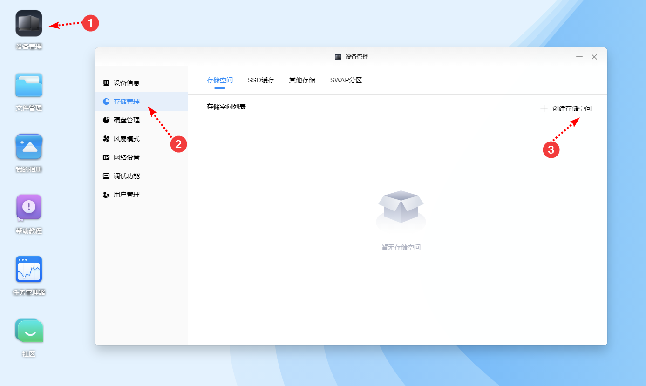This screenshot has height=386, width=646.
Task: Open the 我的相册 photo album icon
Action: 29,147
